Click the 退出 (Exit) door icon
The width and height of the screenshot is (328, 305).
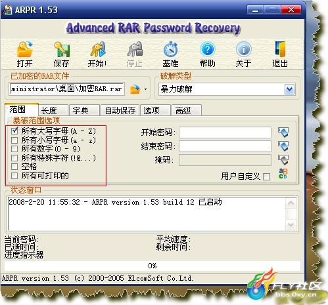(280, 49)
